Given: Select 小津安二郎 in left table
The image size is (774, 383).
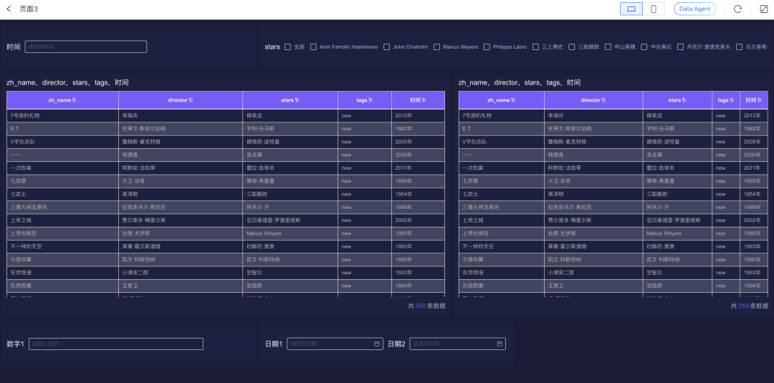Looking at the screenshot, I should (136, 273).
